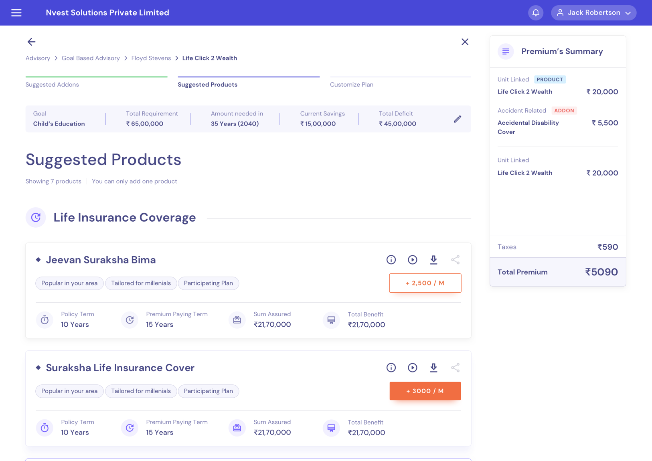Expand the Jack Robertson user dropdown
Image resolution: width=652 pixels, height=461 pixels.
593,13
